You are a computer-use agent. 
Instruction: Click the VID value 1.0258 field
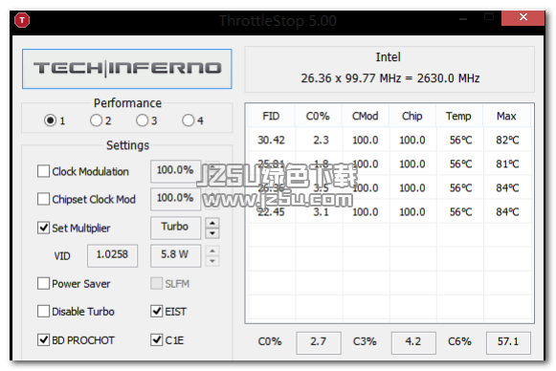pos(112,255)
